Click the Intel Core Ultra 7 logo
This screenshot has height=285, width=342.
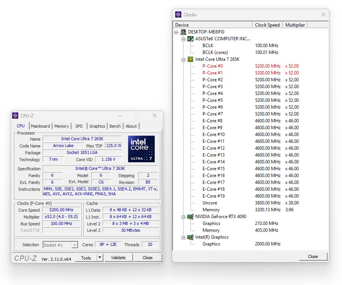[141, 149]
